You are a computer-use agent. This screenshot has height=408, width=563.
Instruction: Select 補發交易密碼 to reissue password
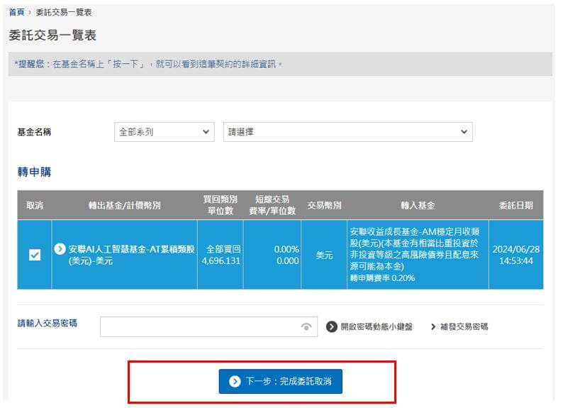coord(464,326)
